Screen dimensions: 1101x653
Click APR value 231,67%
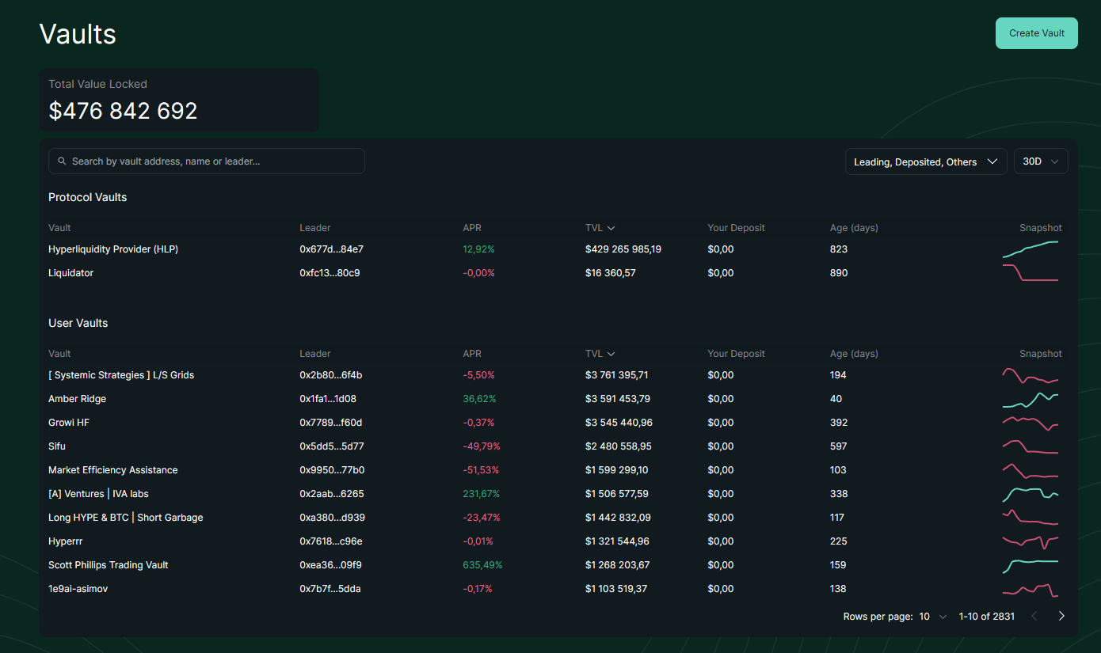(482, 494)
